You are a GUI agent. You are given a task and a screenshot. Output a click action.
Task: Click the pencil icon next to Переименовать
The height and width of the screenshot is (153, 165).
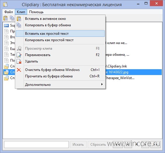pos(19,55)
